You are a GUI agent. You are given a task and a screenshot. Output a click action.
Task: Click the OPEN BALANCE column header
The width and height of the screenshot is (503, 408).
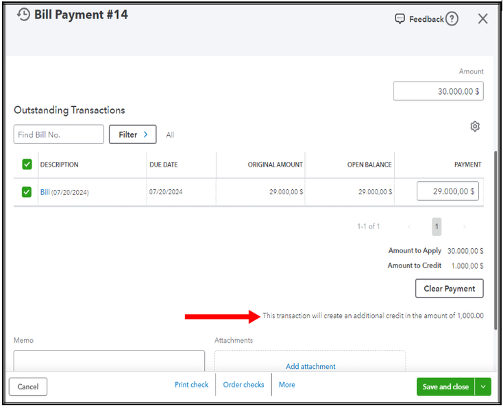click(369, 165)
